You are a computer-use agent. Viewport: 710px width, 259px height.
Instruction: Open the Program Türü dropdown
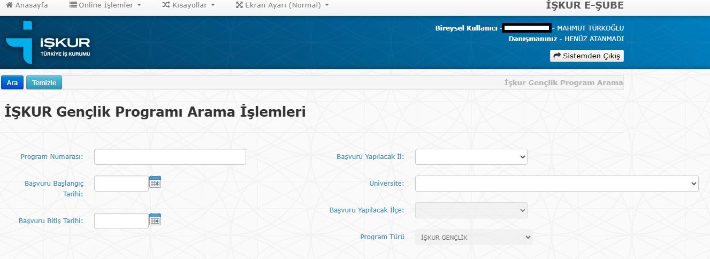click(474, 237)
